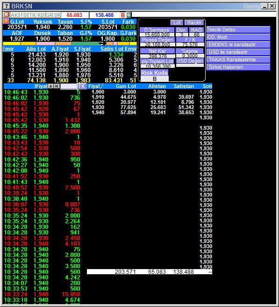Viewport: 279px width, 307px height.
Task: Select the GR toolbar button
Action: point(49,15)
